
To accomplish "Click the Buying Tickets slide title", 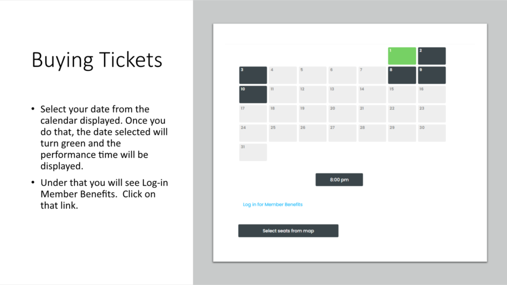I will point(97,60).
